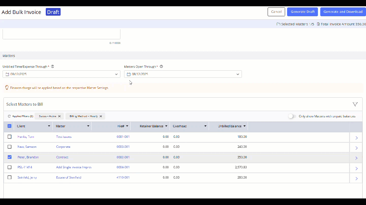Check the Seinfeld, Jerry row checkbox
366x205 pixels.
pos(9,177)
